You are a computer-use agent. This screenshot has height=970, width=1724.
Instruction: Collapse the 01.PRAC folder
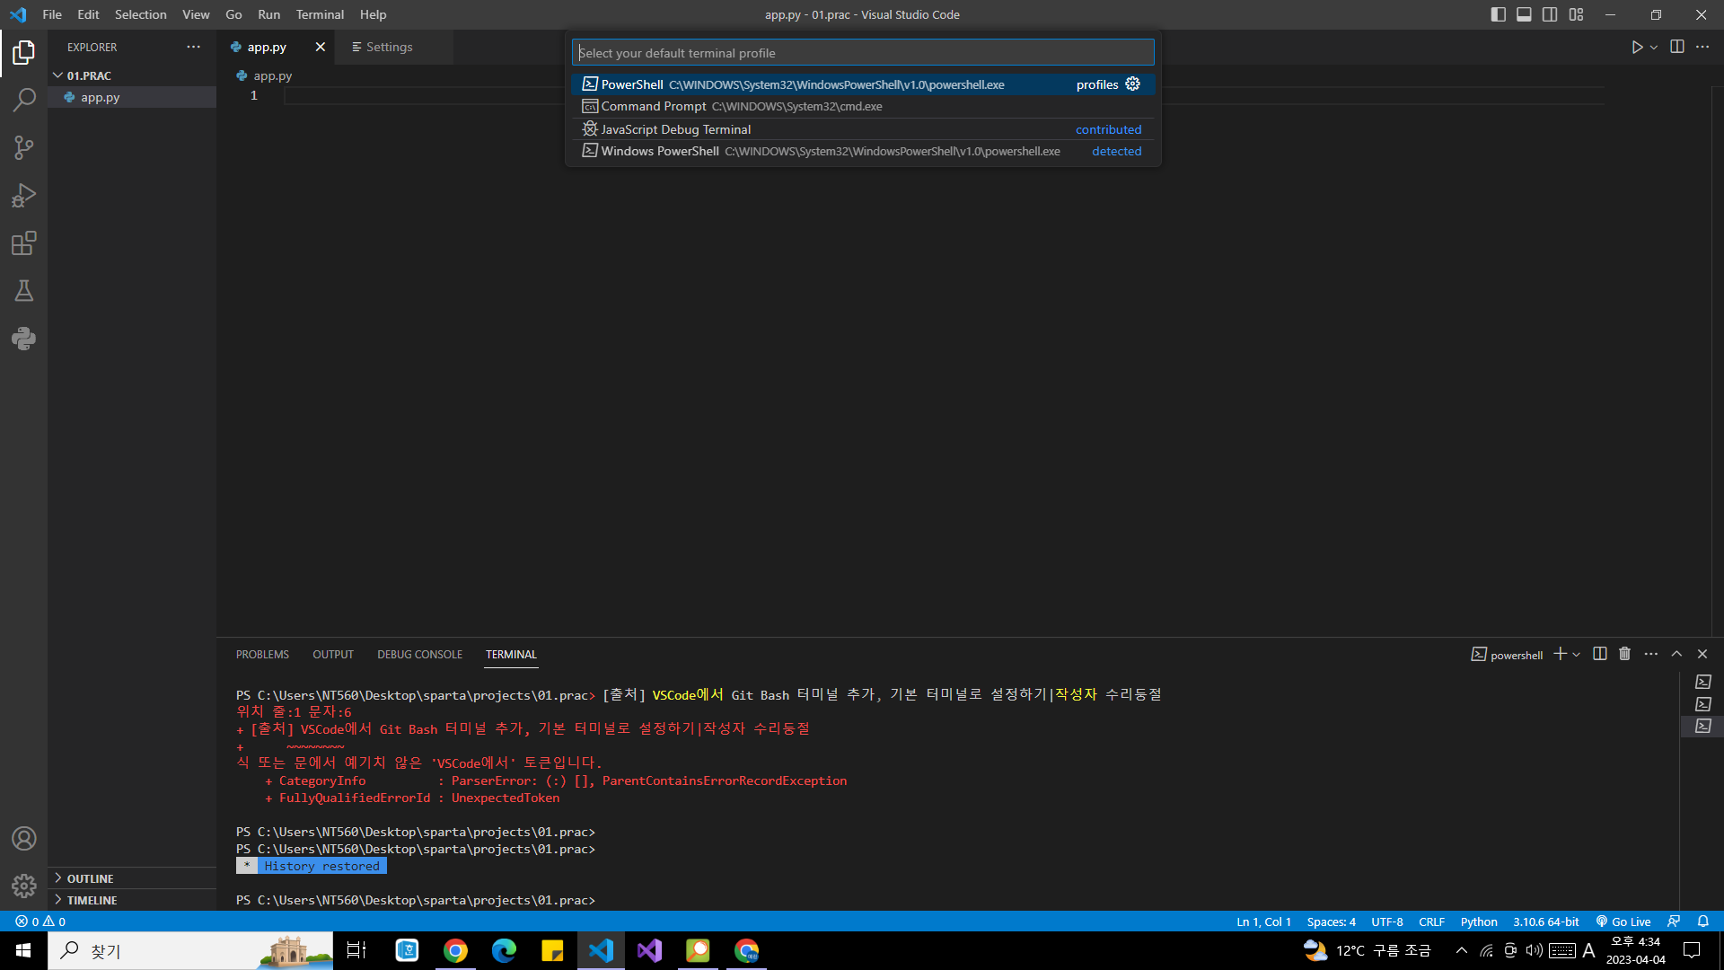point(132,75)
